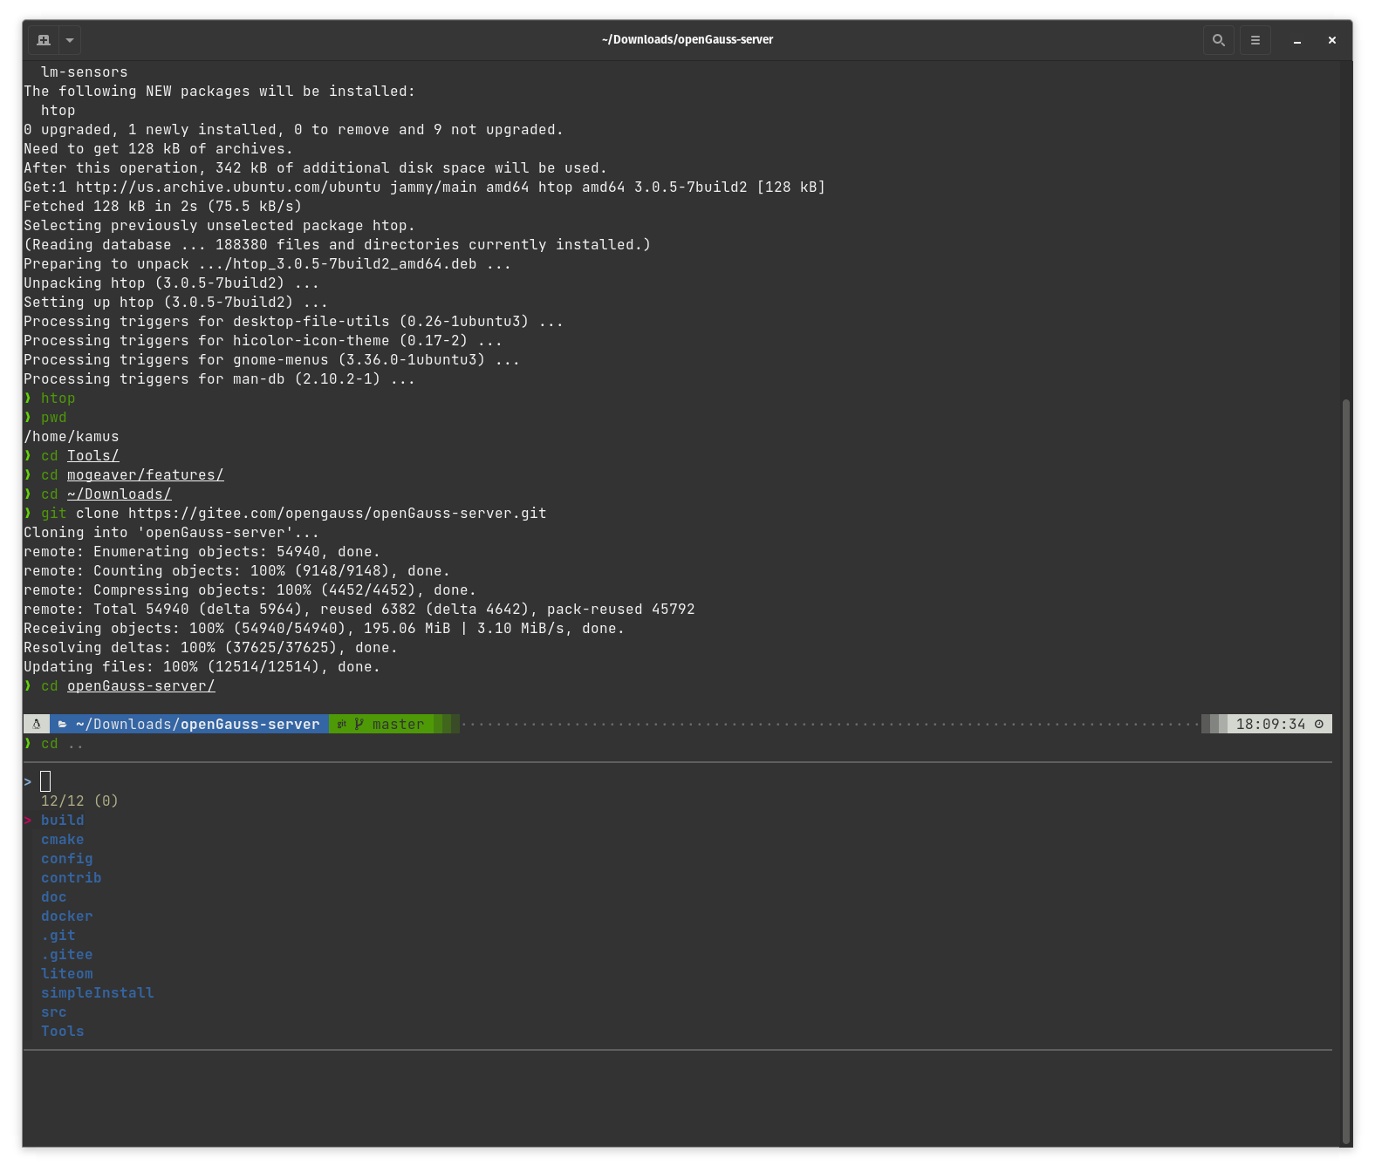Click the terminal vertical scrollbar
Viewport: 1375px width, 1172px height.
(x=1346, y=771)
